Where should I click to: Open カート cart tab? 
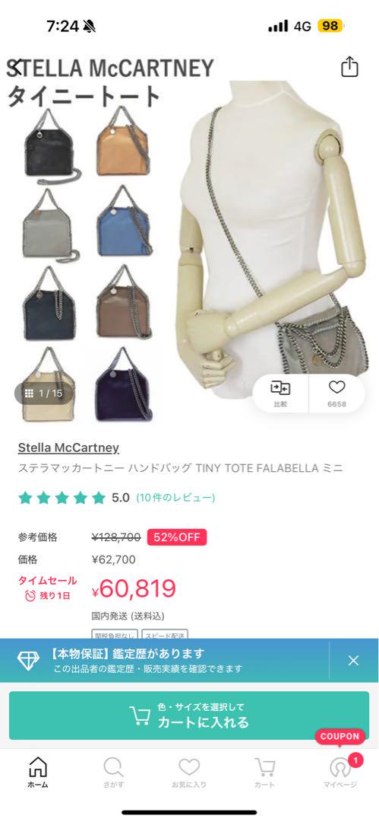(264, 773)
